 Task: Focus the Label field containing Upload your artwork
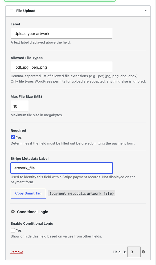pos(62,33)
